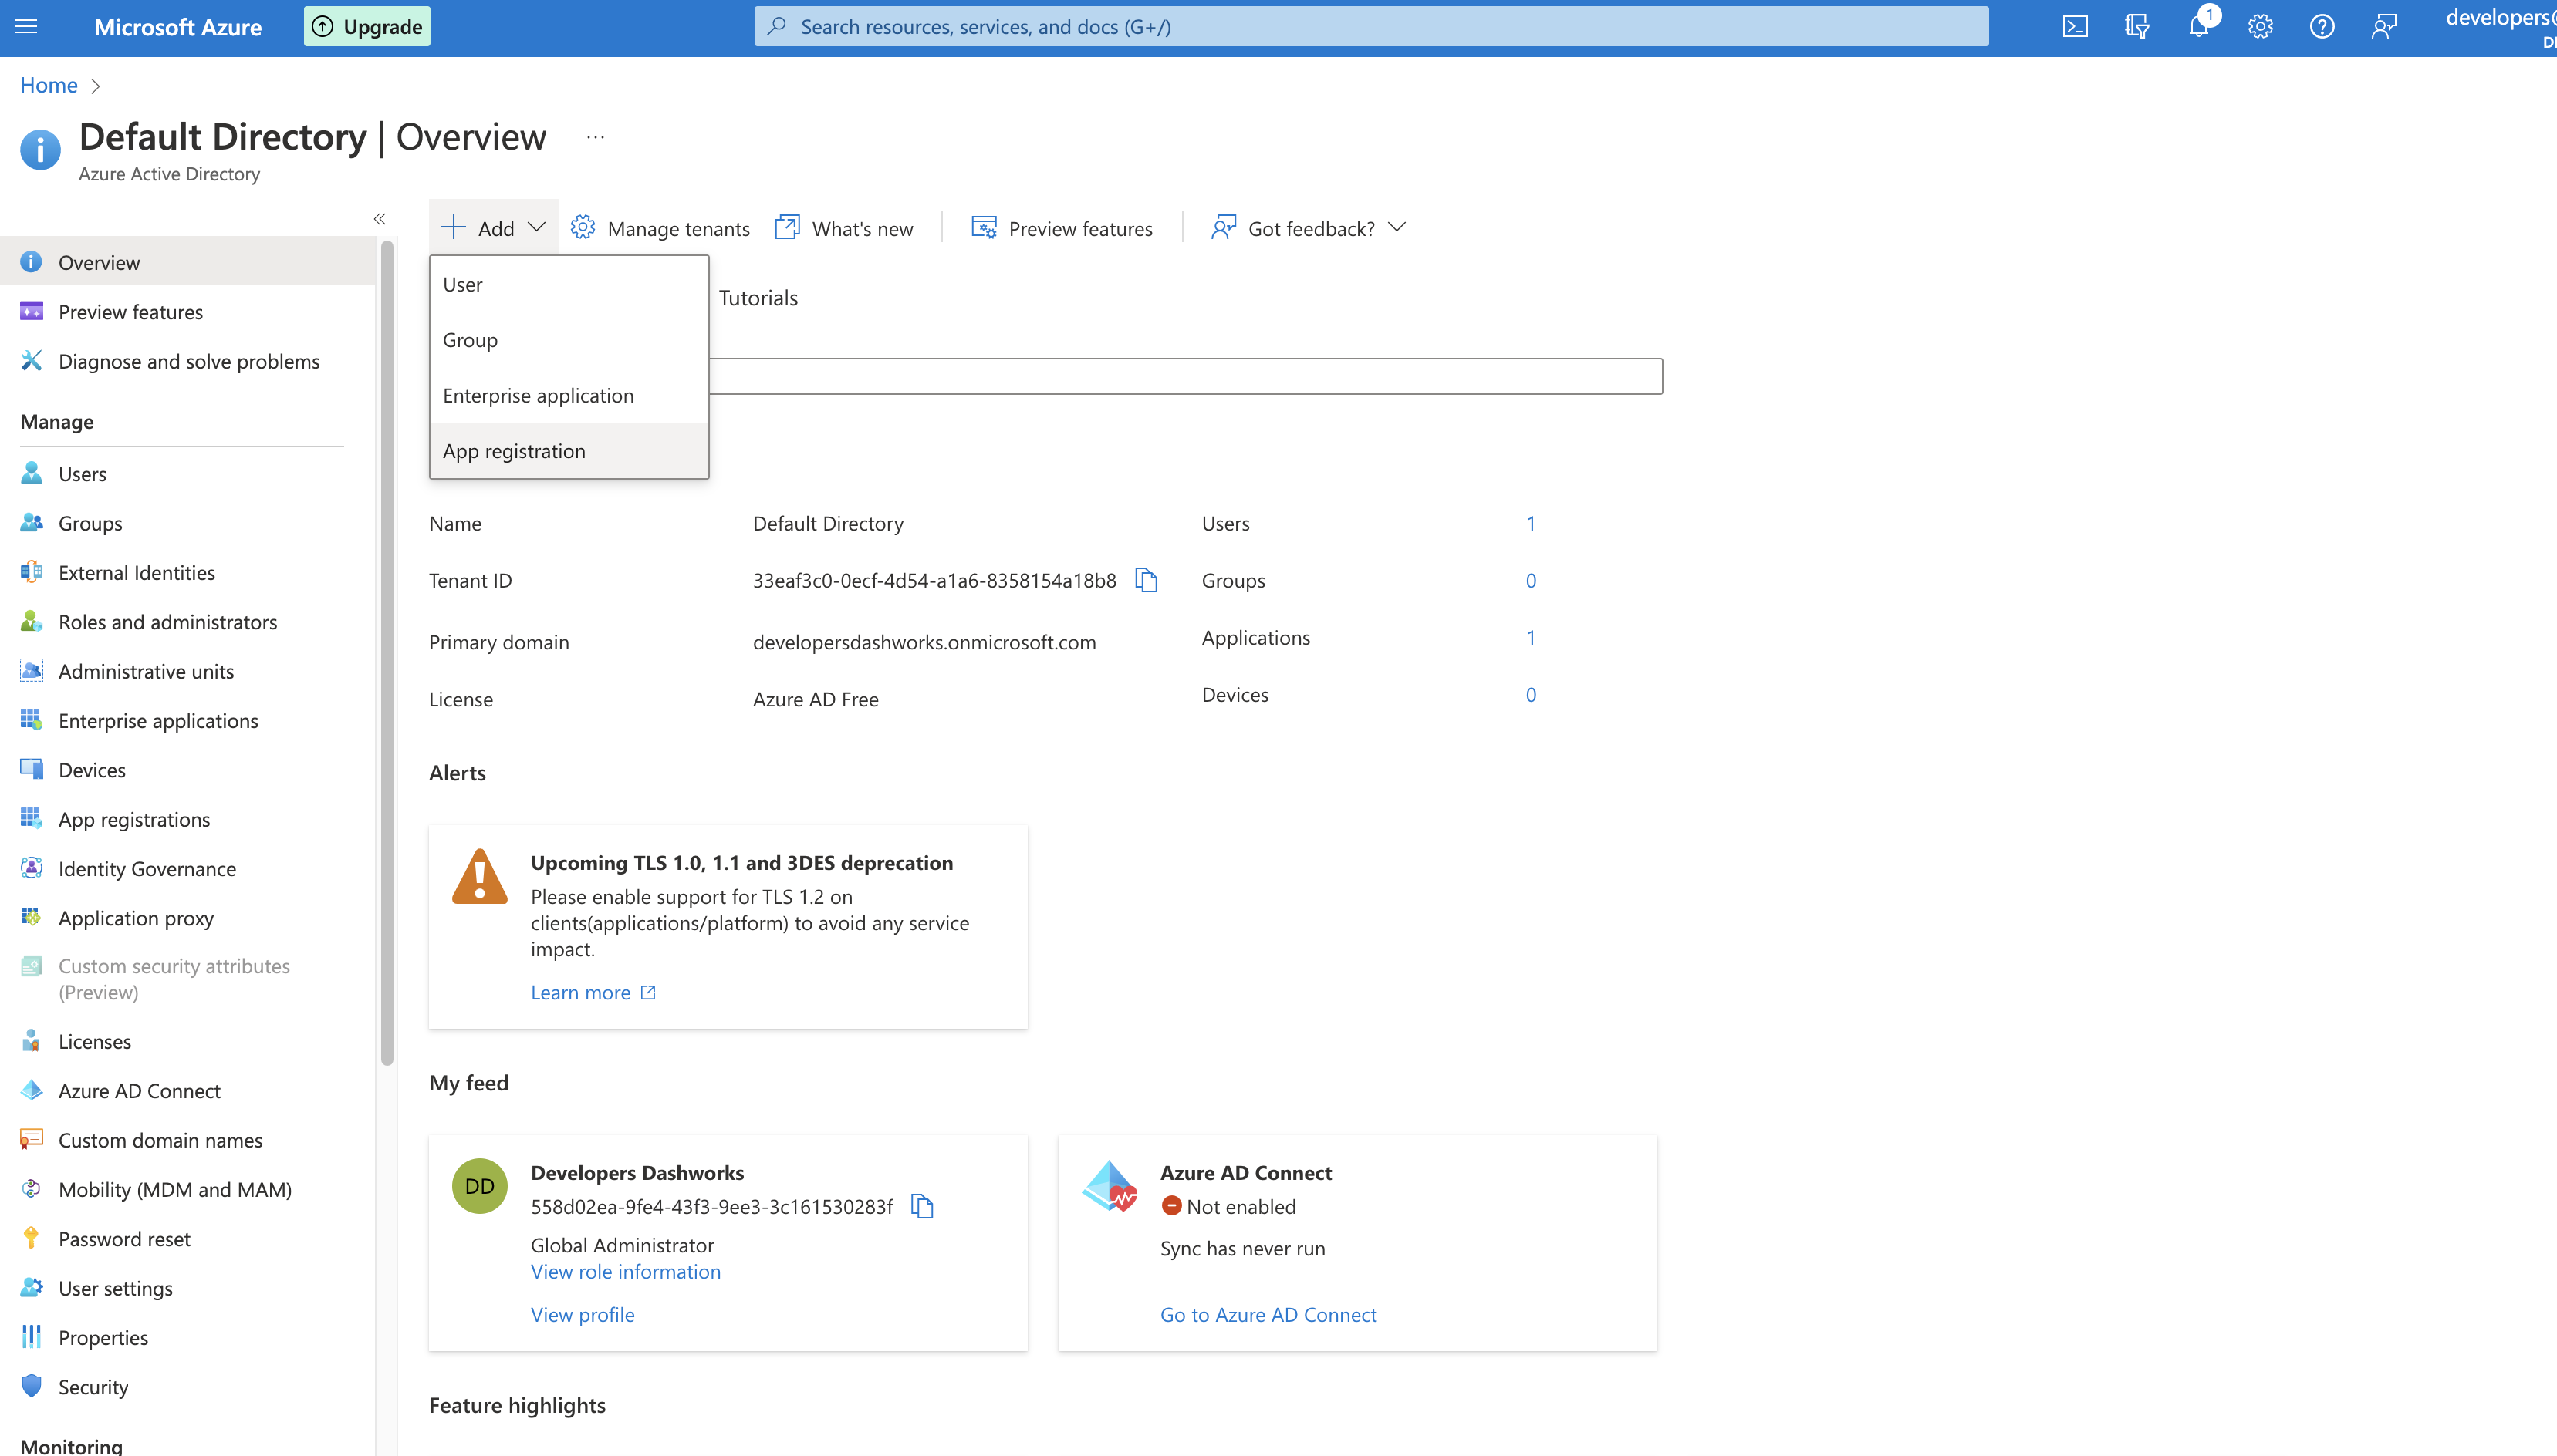Open the notifications bell
The height and width of the screenshot is (1456, 2557).
point(2198,27)
